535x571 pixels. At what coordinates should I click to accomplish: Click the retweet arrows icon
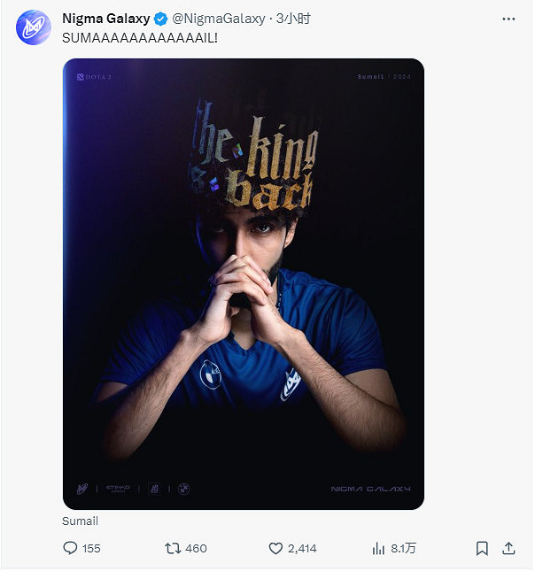[173, 548]
